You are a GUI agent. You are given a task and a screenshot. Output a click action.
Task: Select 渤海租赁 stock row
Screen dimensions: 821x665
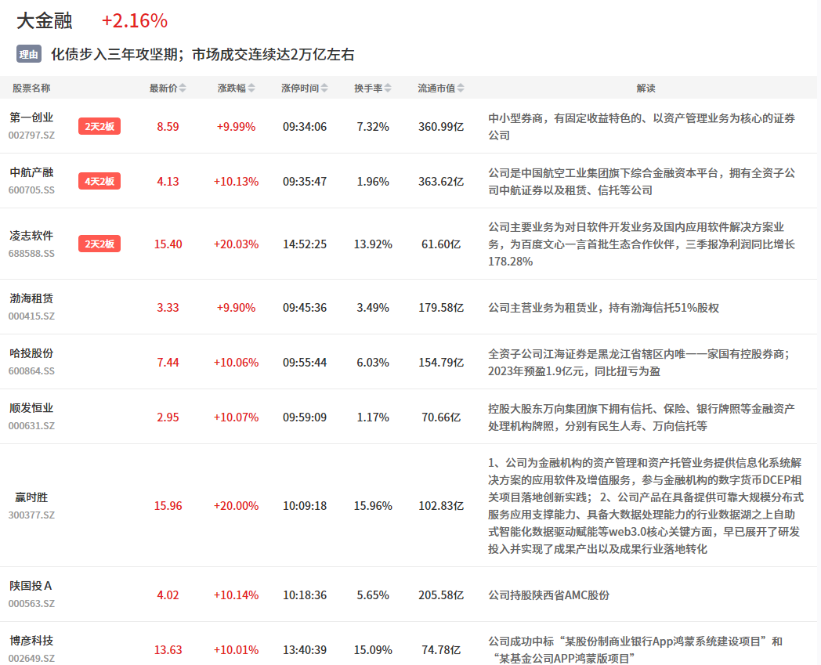32,298
